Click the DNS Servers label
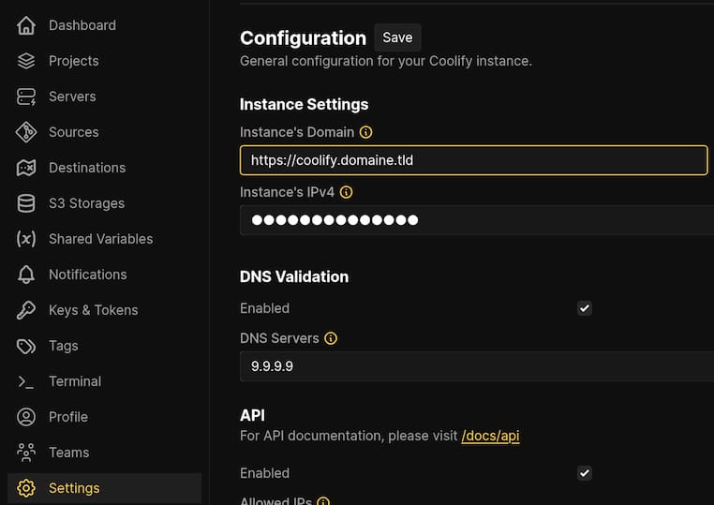The height and width of the screenshot is (505, 714). pyautogui.click(x=279, y=338)
